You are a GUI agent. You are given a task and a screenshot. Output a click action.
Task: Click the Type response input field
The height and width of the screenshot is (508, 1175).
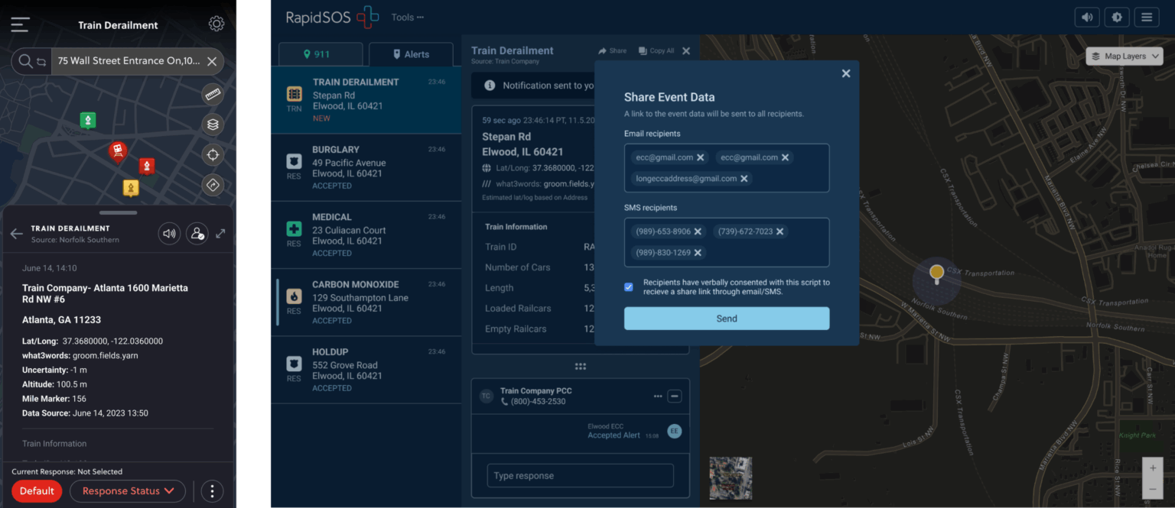pos(580,476)
